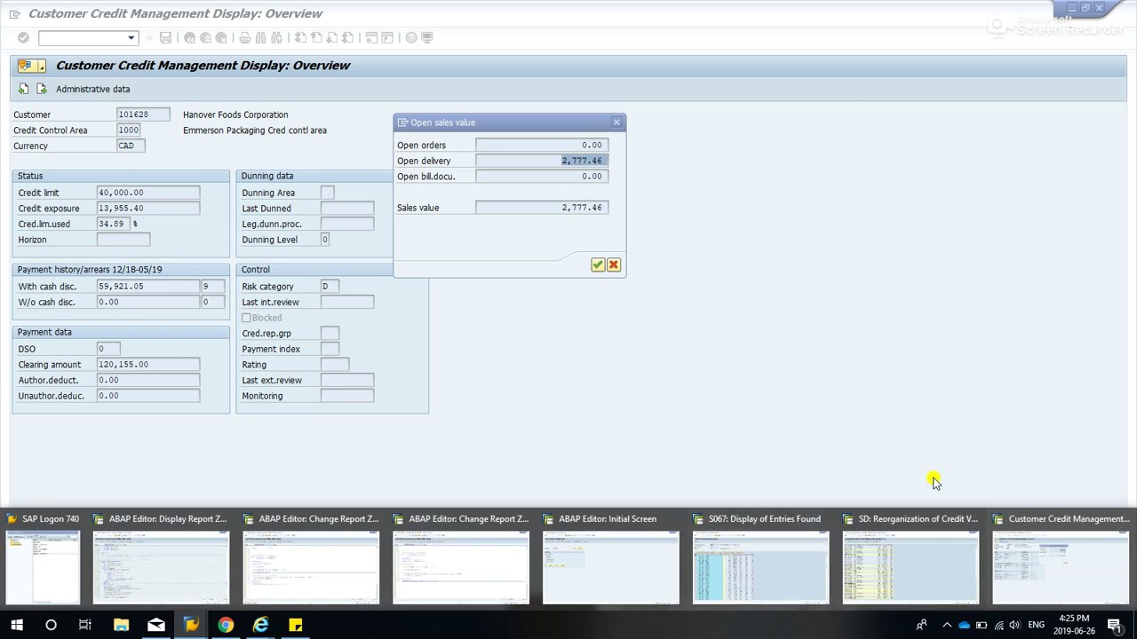Click the overview header icon beside title
Image resolution: width=1137 pixels, height=639 pixels.
(x=25, y=66)
